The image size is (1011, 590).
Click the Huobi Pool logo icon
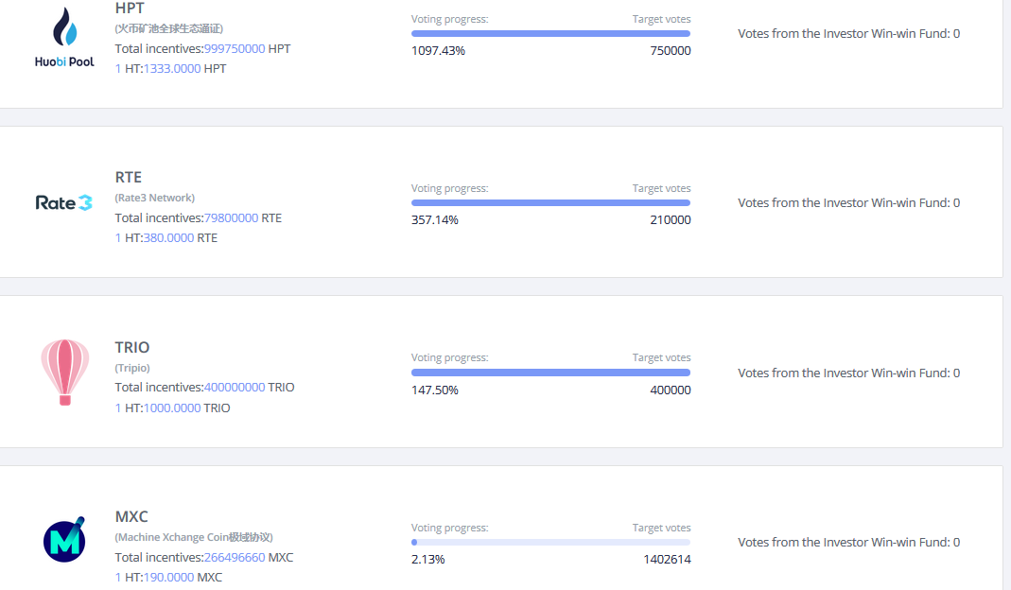tap(64, 37)
